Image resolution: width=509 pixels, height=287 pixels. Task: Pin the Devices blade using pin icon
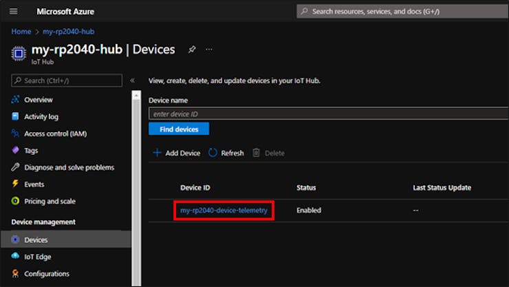192,50
